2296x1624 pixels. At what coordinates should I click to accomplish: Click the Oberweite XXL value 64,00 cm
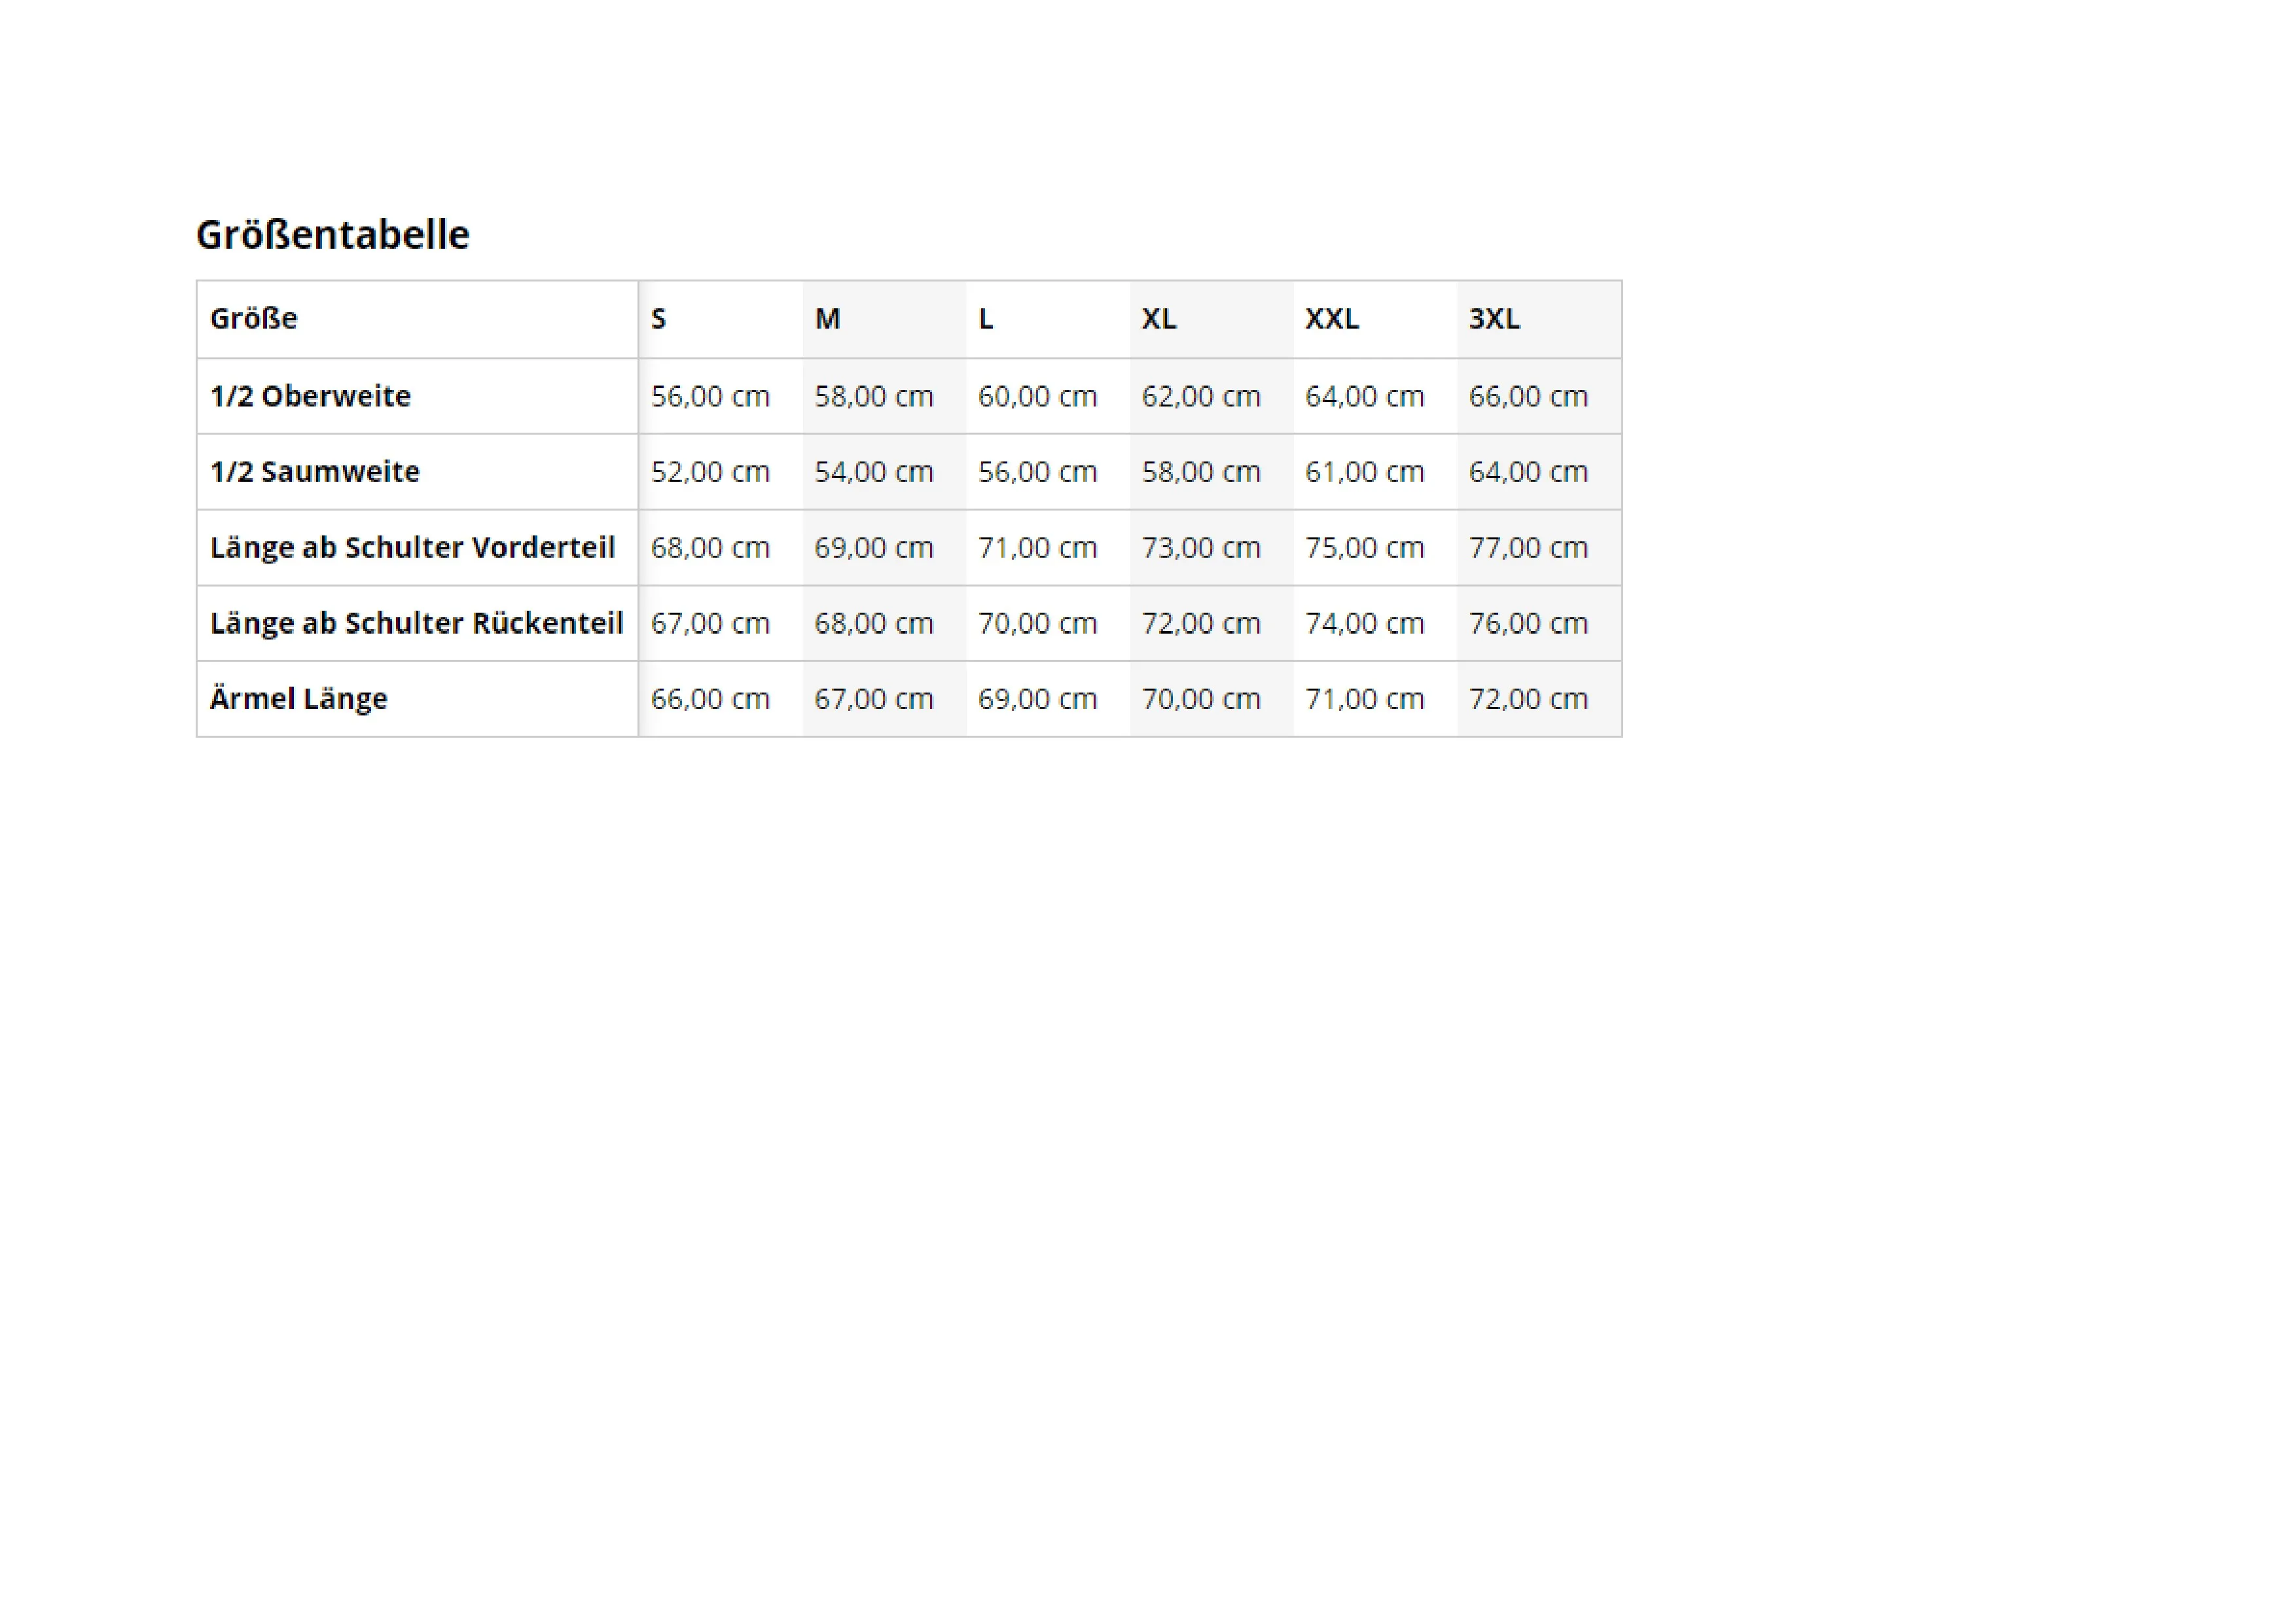click(x=1364, y=396)
